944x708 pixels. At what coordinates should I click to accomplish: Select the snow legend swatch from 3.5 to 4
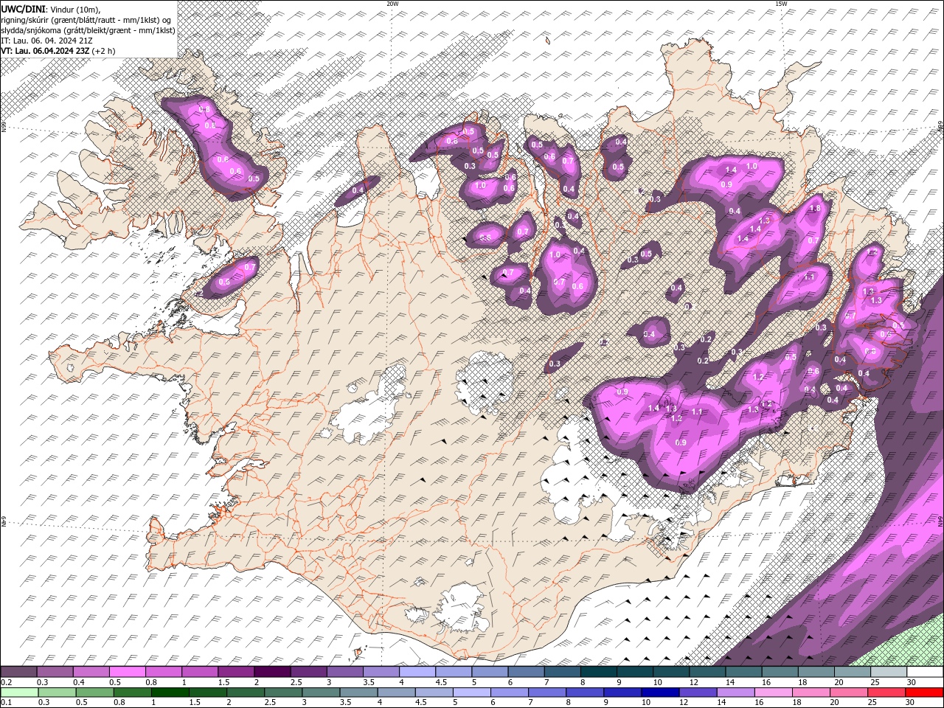point(381,672)
